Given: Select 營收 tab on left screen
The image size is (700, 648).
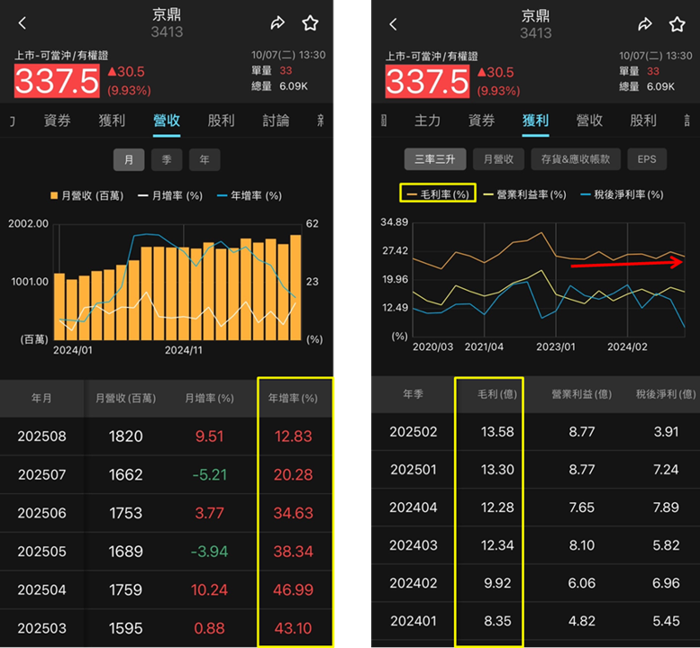Looking at the screenshot, I should coord(167,121).
